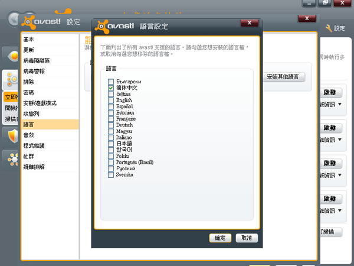Viewport: 354px width, 266px height.
Task: Select the 病毒警報 settings category
Action: 50,72
